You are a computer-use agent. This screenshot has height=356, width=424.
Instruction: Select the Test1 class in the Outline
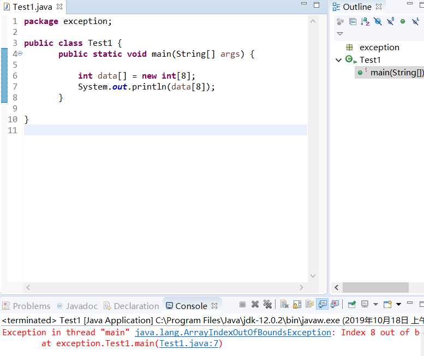tap(370, 60)
